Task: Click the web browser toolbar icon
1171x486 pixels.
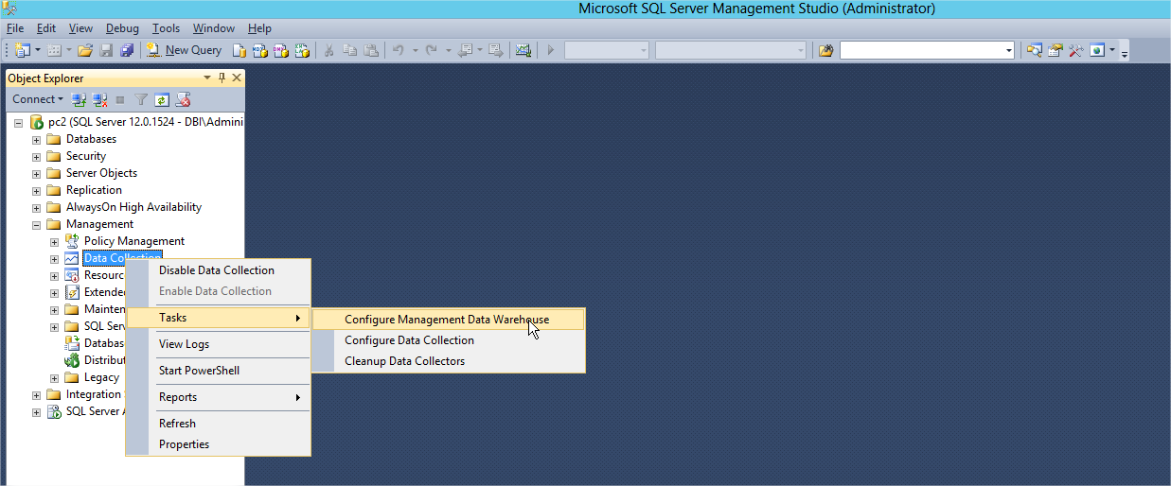Action: [1097, 50]
